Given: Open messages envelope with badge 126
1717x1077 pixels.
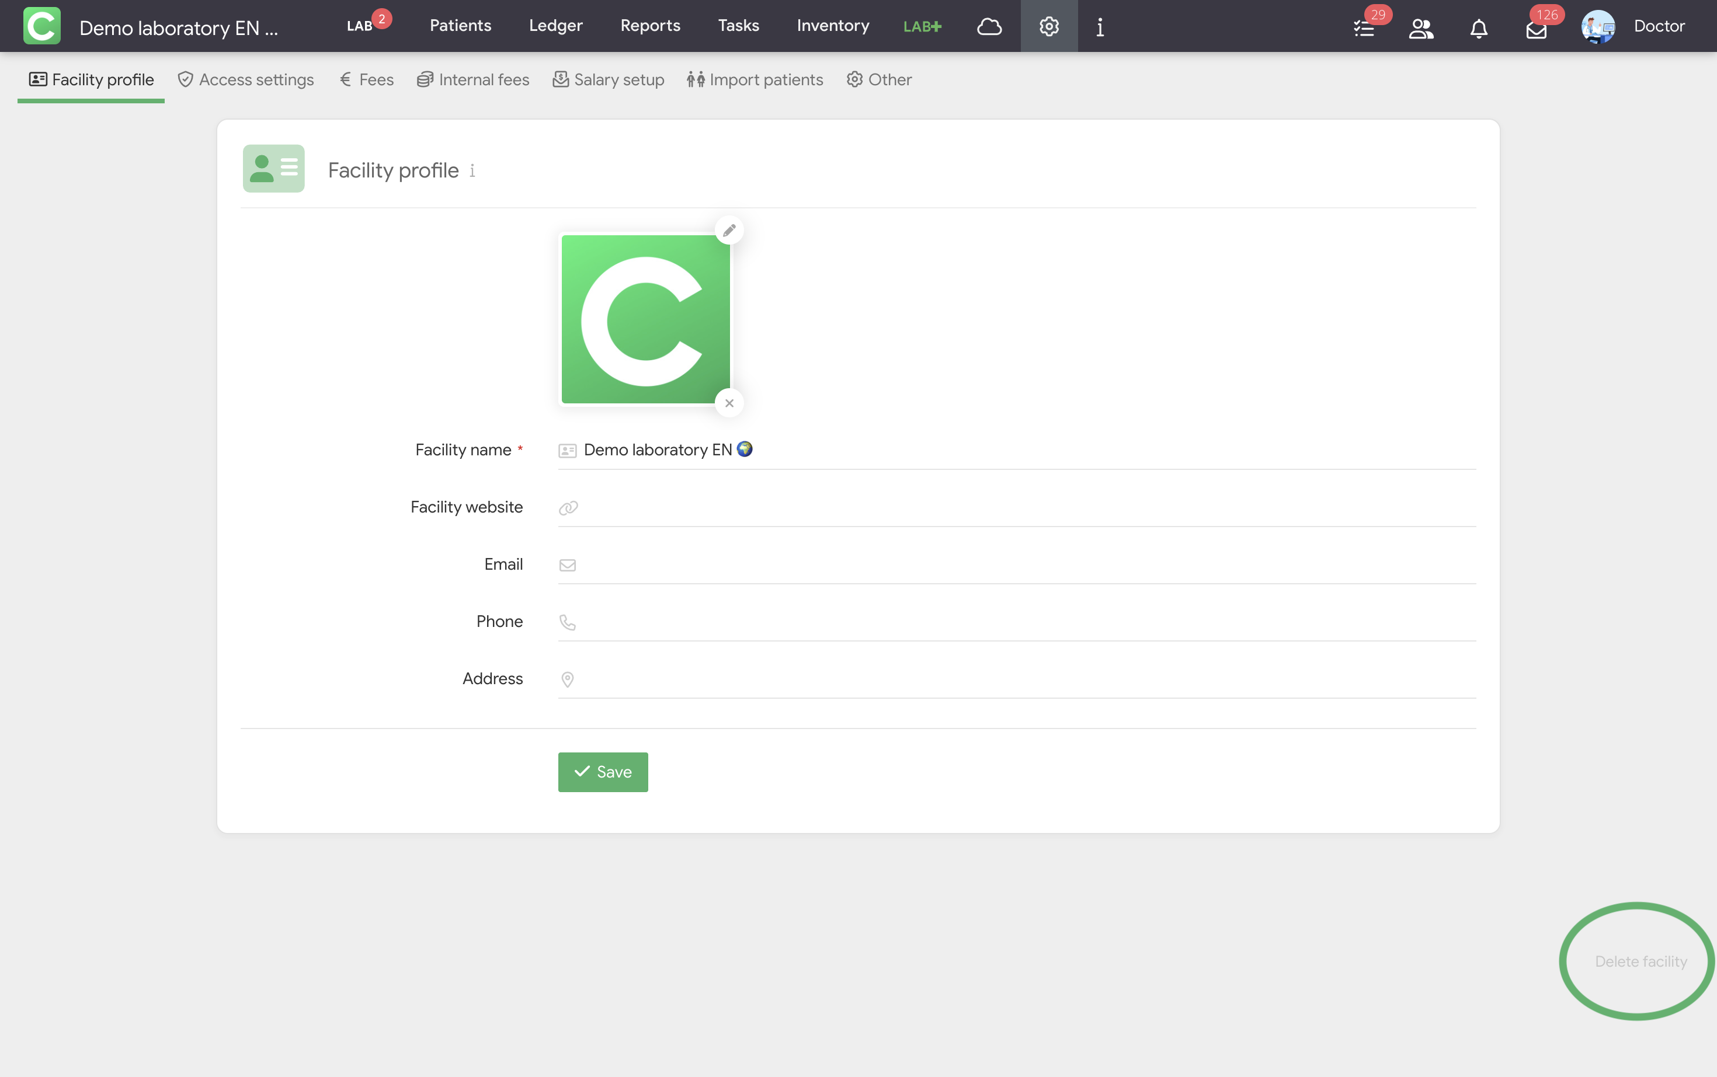Looking at the screenshot, I should pyautogui.click(x=1536, y=30).
